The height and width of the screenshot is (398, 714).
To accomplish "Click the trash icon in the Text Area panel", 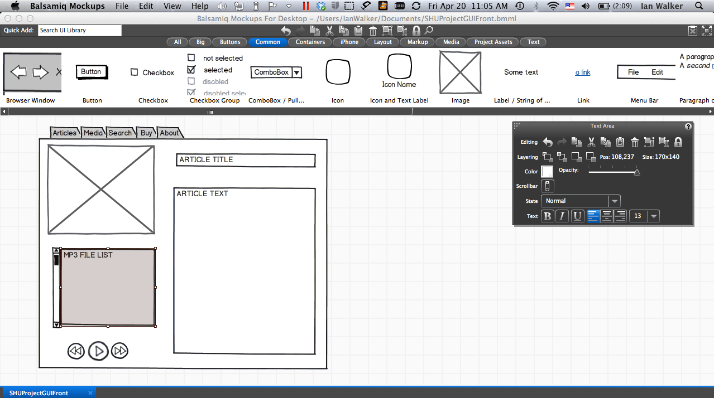I will click(x=635, y=142).
